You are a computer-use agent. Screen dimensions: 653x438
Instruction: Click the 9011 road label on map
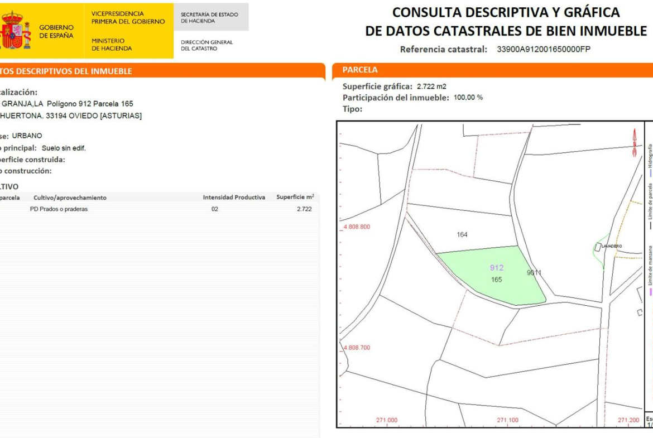[534, 273]
